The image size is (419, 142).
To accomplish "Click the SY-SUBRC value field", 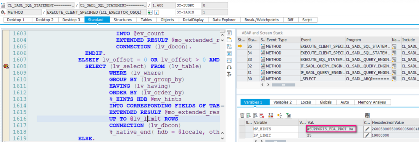I will (214, 5).
